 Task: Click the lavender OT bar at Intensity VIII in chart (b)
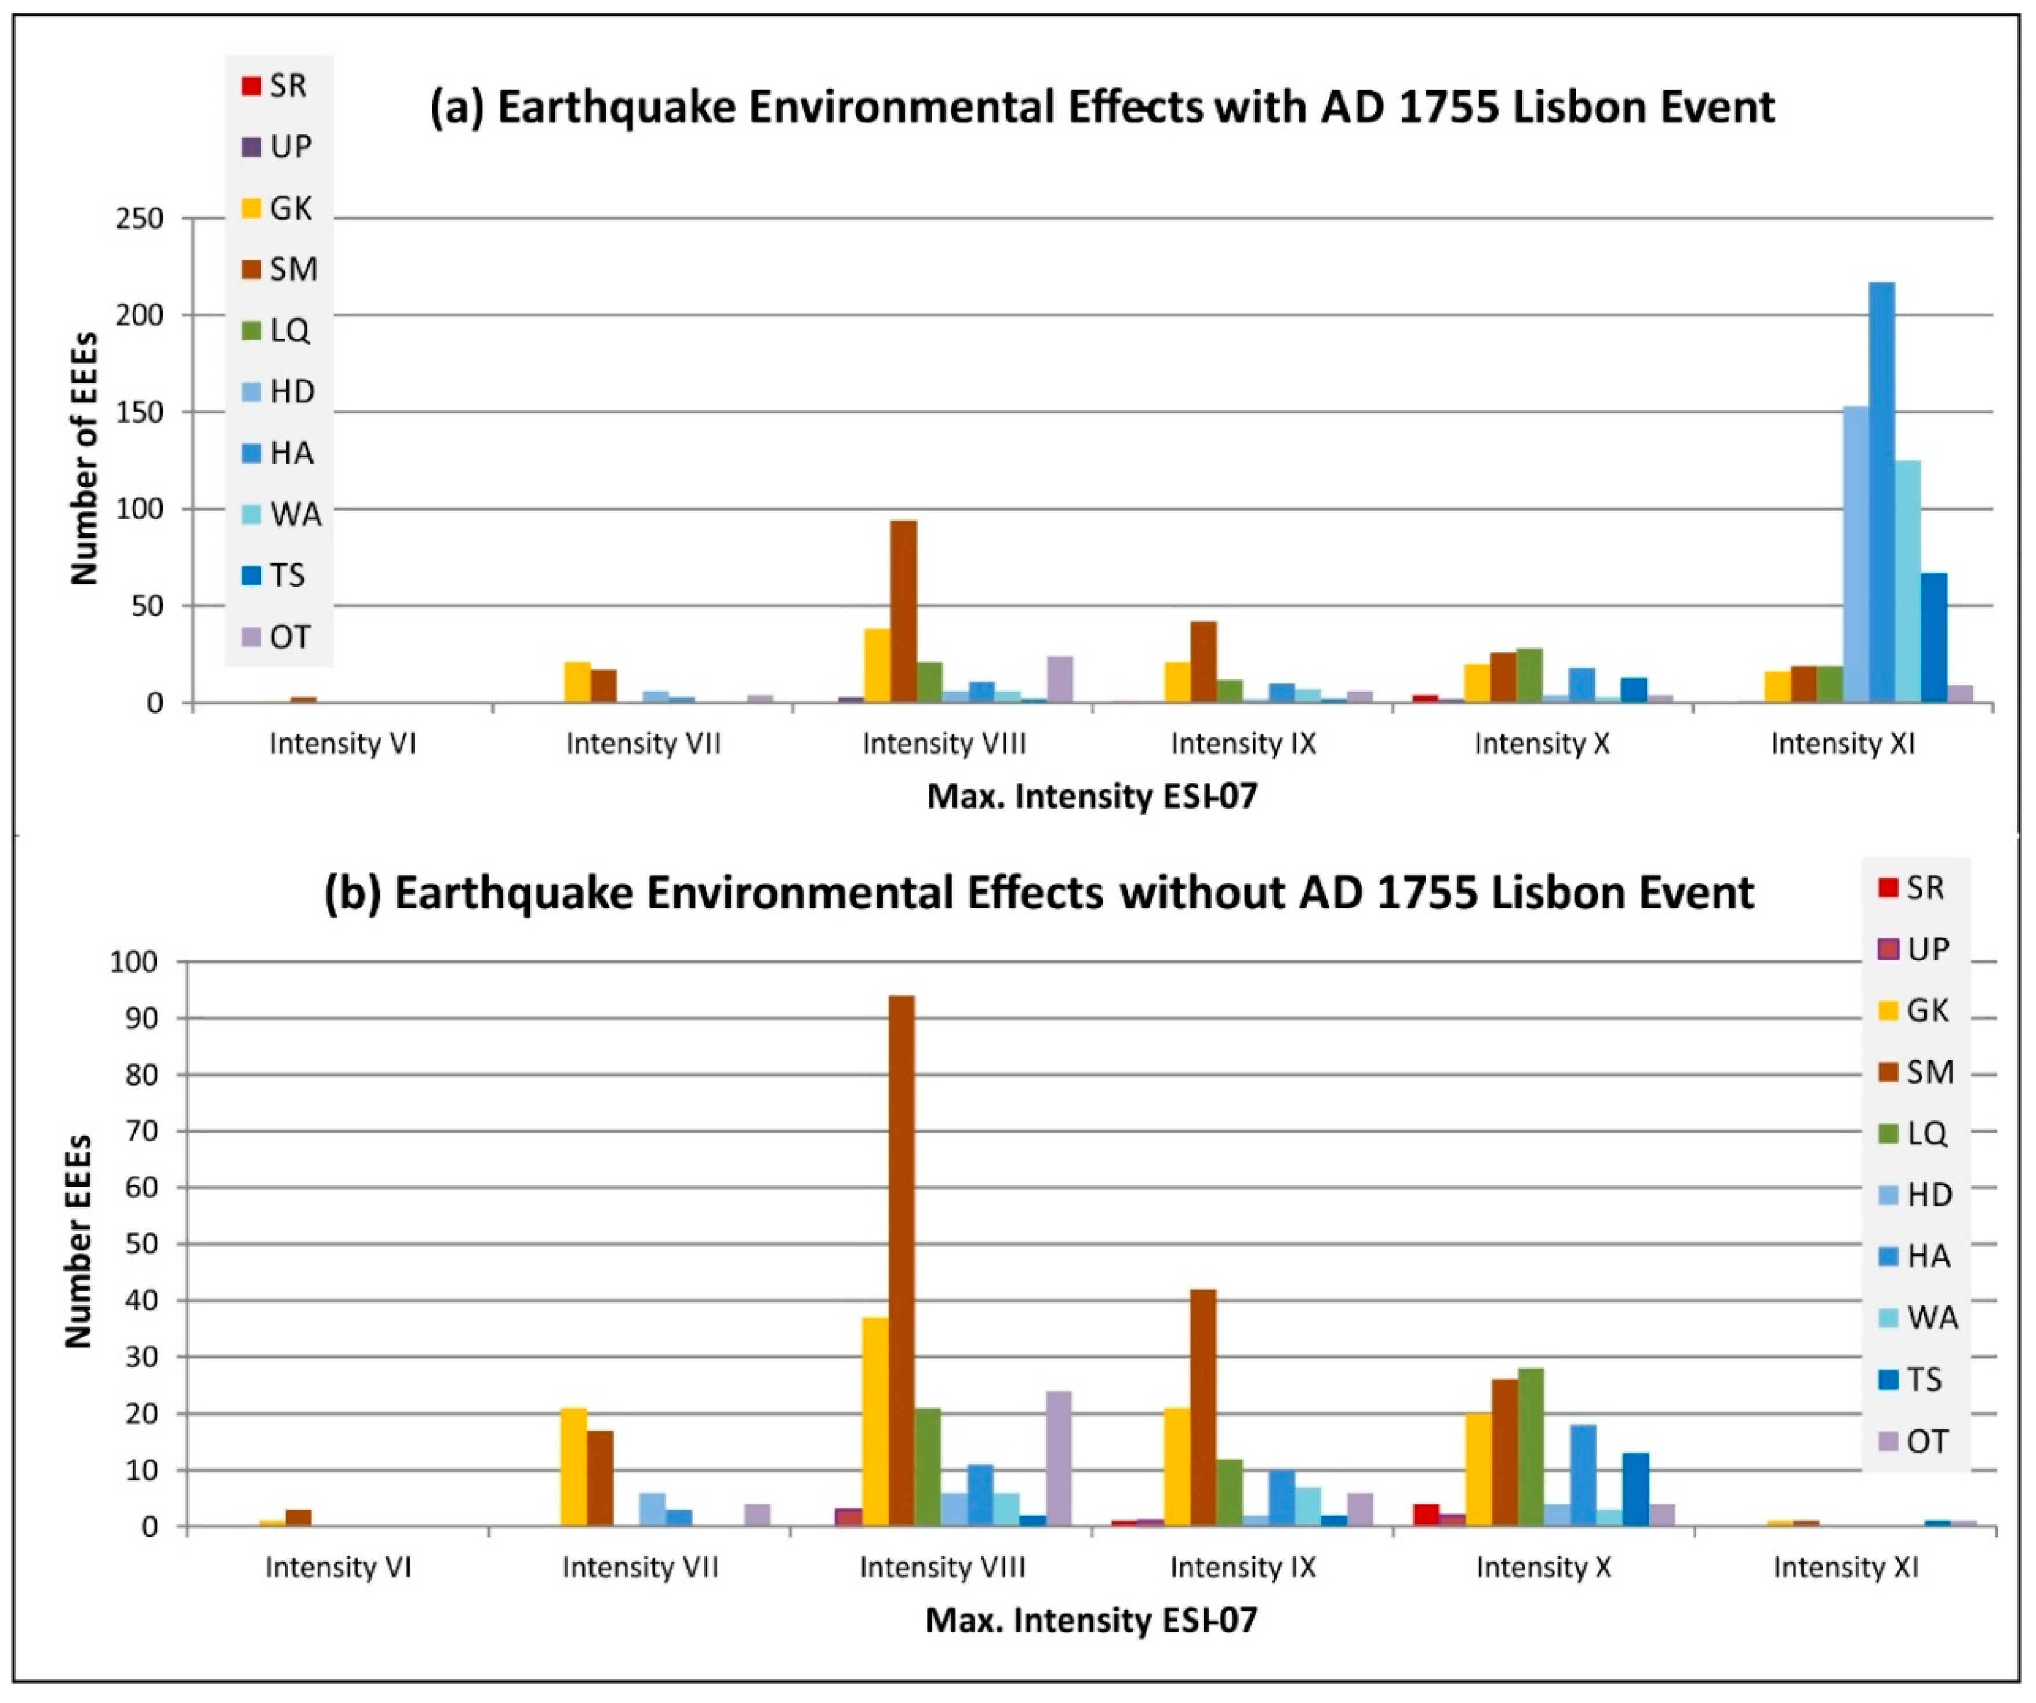pos(1059,1459)
